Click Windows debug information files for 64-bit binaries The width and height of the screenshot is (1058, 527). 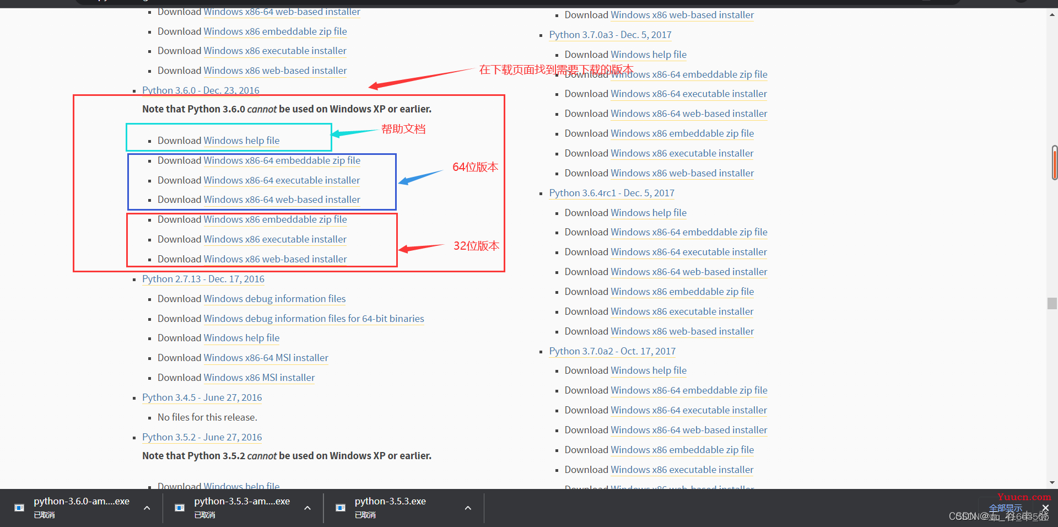pyautogui.click(x=314, y=319)
